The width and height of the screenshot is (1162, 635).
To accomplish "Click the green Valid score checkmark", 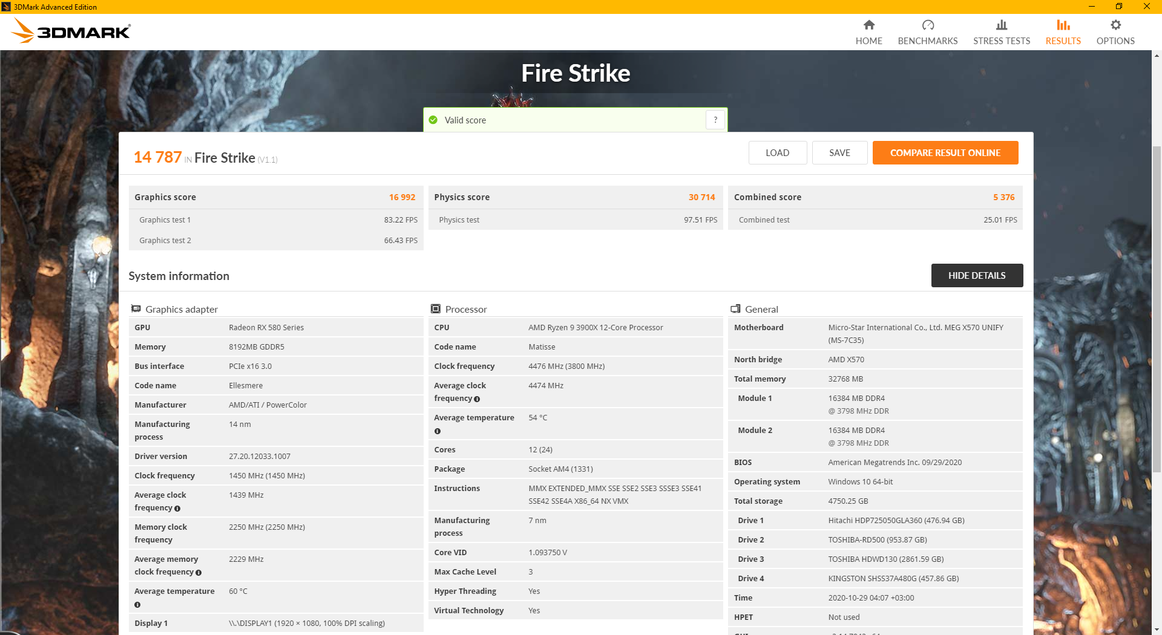I will pyautogui.click(x=433, y=120).
